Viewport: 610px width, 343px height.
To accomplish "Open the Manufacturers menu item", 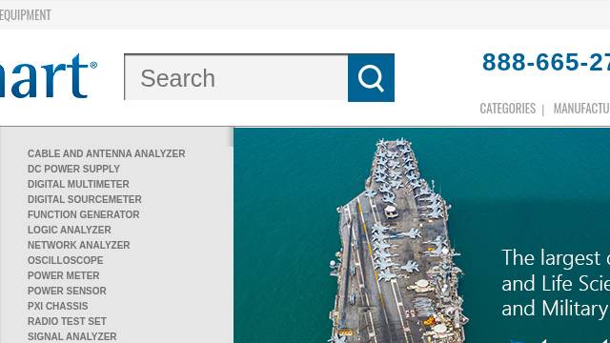I will [x=581, y=109].
